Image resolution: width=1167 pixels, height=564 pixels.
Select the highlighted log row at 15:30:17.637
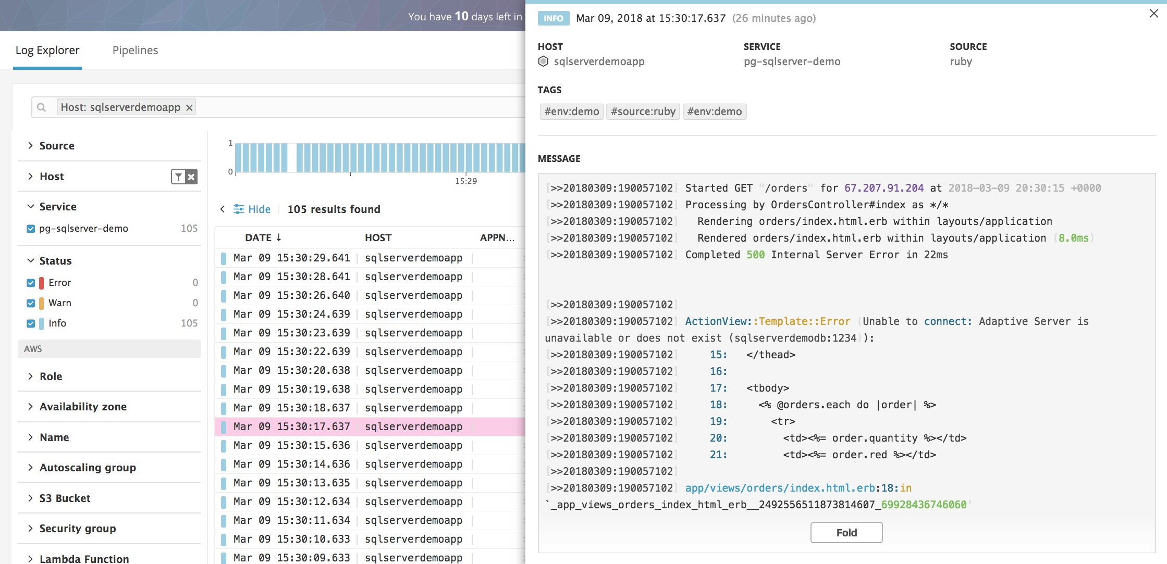point(365,426)
